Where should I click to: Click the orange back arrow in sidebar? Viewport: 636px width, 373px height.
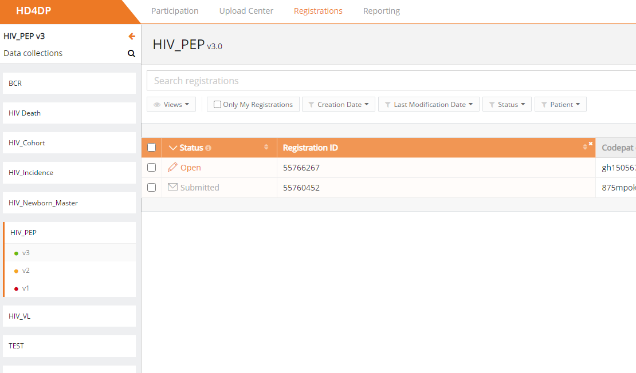(132, 37)
